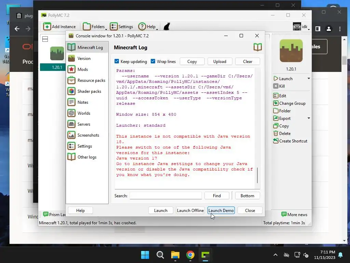350x263 pixels.
Task: Open instance Folder from right panel
Action: (282, 111)
